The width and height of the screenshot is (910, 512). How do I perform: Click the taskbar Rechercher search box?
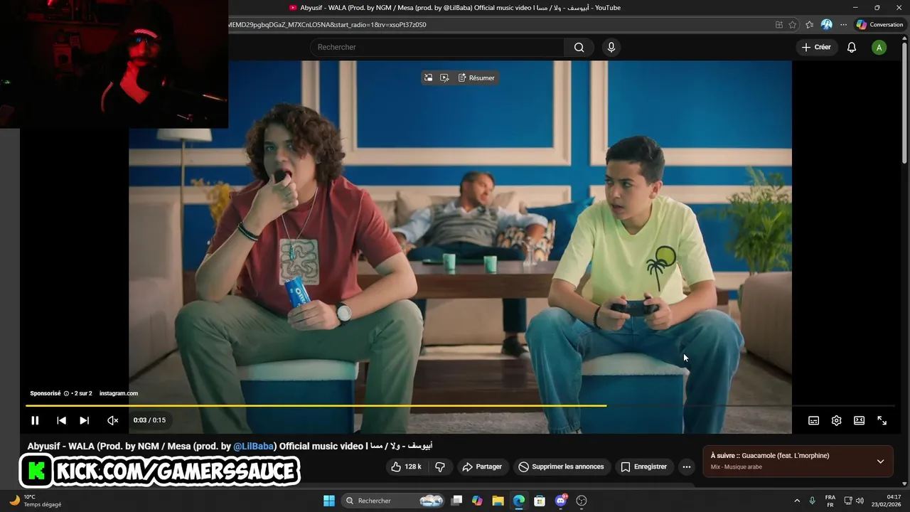(x=392, y=501)
